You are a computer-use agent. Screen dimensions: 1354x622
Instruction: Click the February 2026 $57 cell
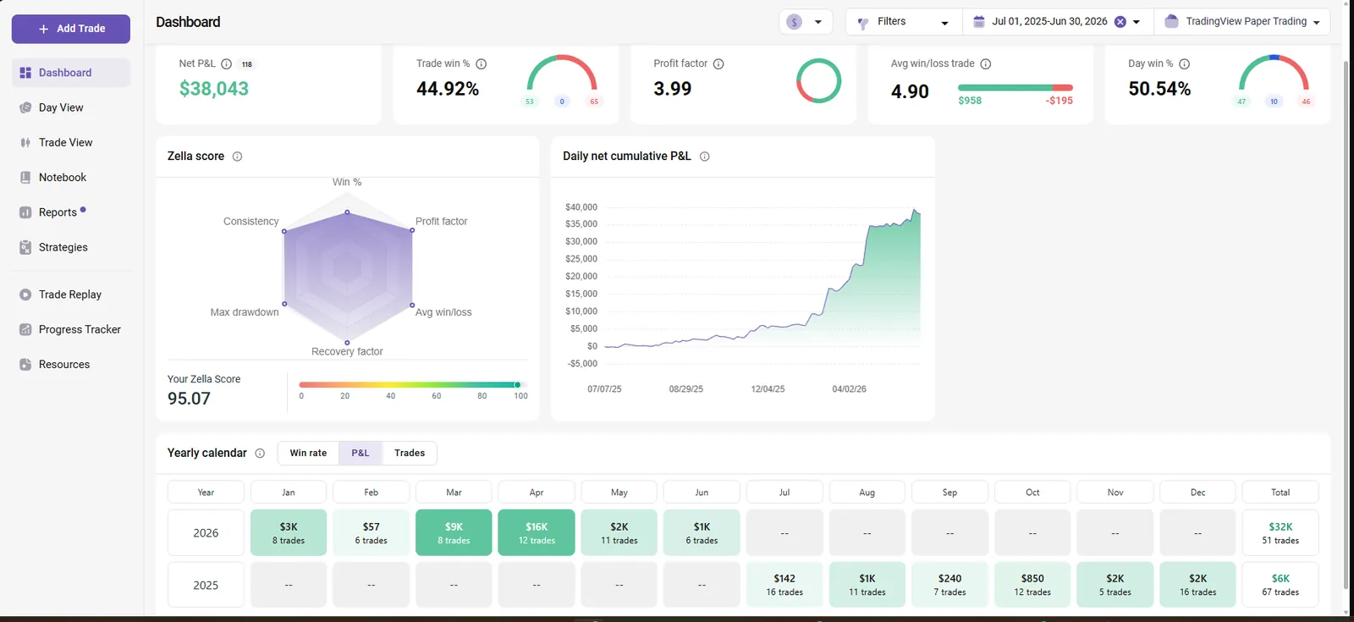372,533
